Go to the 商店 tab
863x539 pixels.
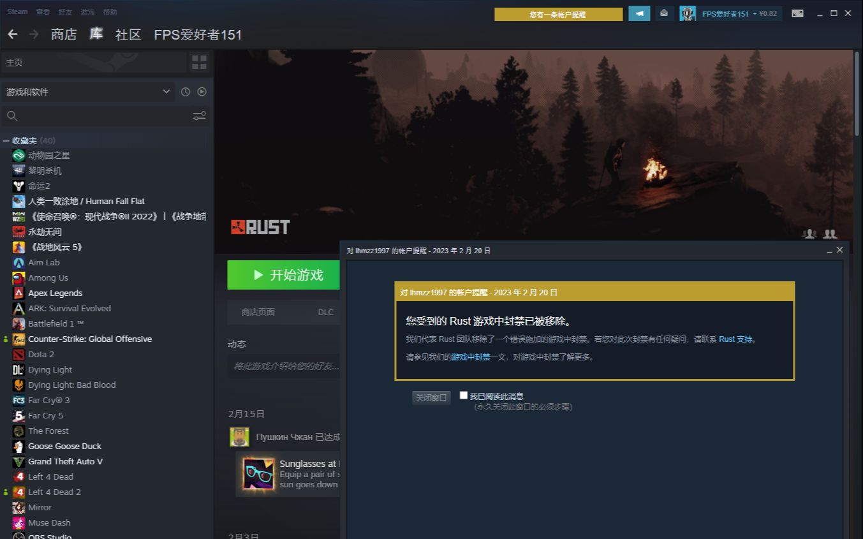coord(64,34)
